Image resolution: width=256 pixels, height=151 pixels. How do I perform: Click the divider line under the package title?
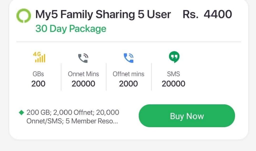click(128, 42)
